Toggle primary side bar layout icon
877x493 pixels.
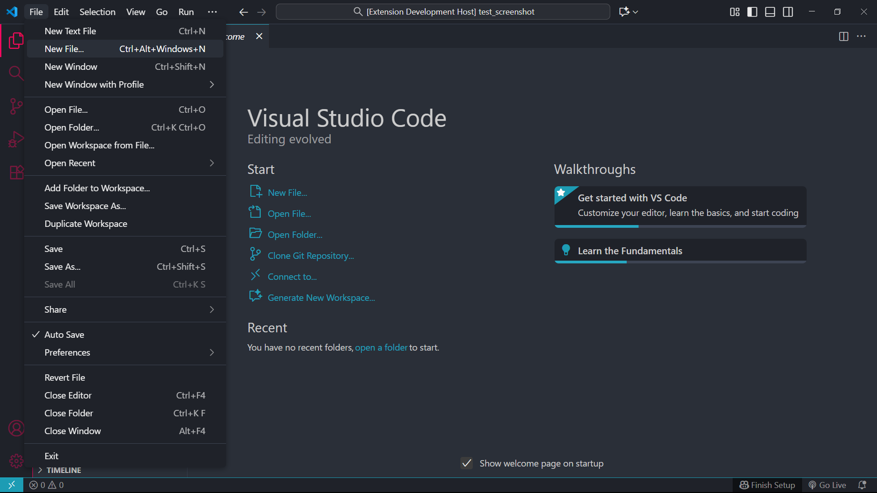pos(752,12)
